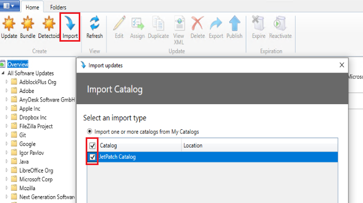Expand the LibreOffice Org folder
Viewport: 363px width, 203px height.
[x=7, y=170]
